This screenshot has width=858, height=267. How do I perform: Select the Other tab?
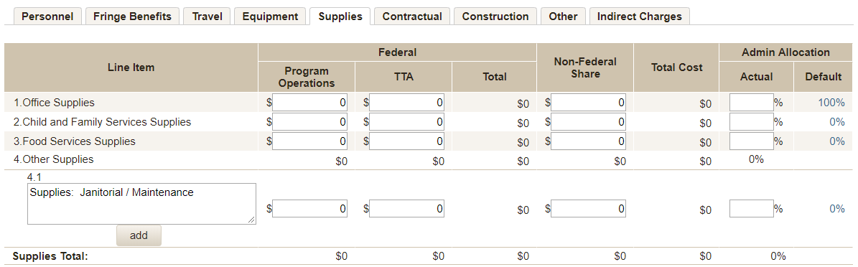pos(563,16)
